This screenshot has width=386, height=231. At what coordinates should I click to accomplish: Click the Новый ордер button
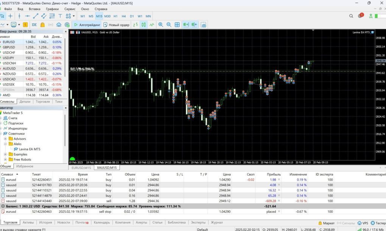click(117, 25)
